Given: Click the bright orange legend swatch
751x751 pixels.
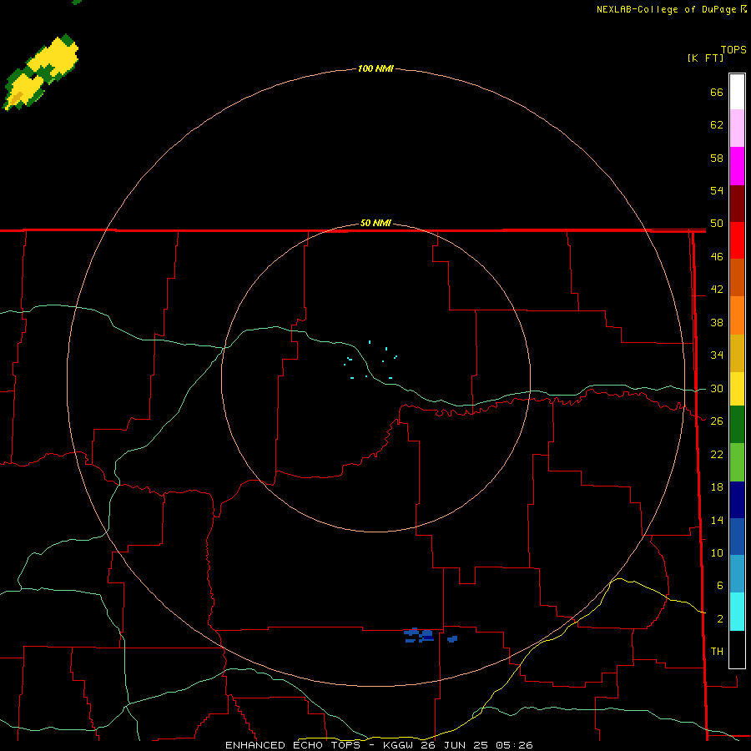Looking at the screenshot, I should pos(737,315).
